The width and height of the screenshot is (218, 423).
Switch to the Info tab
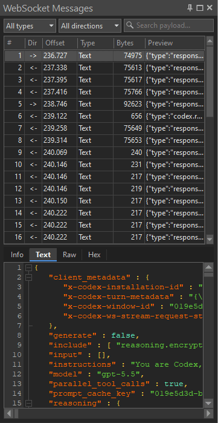coord(17,255)
